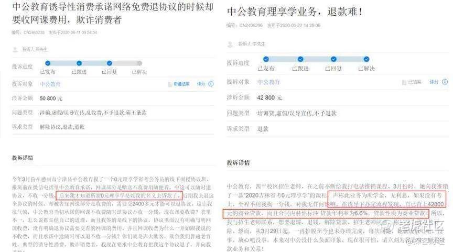Click the left complaint's 已回复 progress dot
This screenshot has height=252, width=453.
point(110,63)
